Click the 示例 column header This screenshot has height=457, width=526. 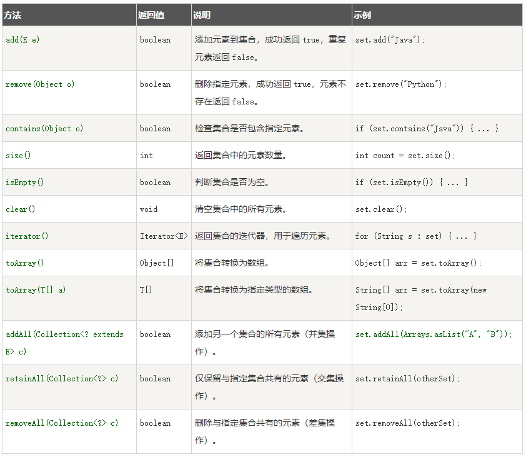coord(362,15)
